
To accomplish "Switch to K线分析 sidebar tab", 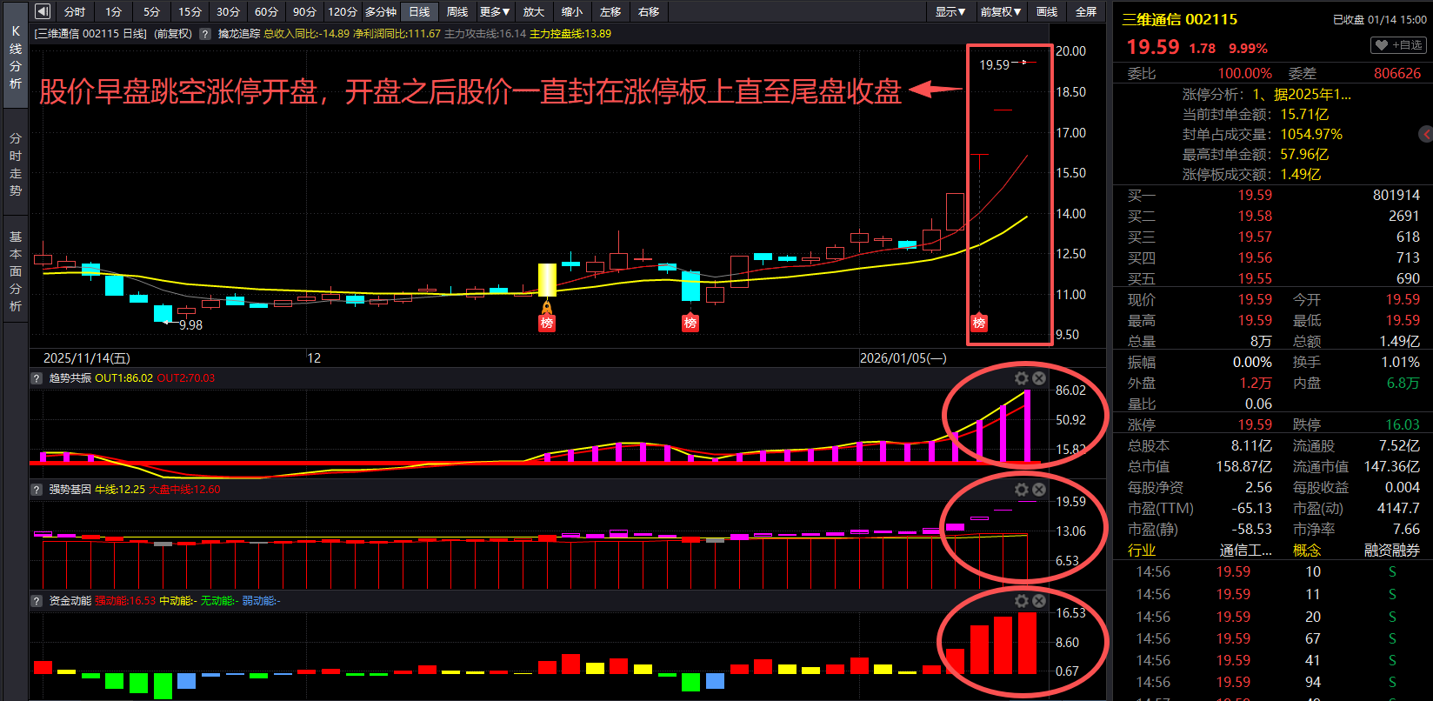I will click(x=16, y=57).
